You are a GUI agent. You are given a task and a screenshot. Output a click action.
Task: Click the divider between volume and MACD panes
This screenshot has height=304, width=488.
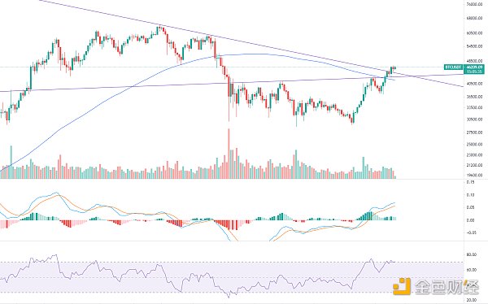pyautogui.click(x=232, y=179)
